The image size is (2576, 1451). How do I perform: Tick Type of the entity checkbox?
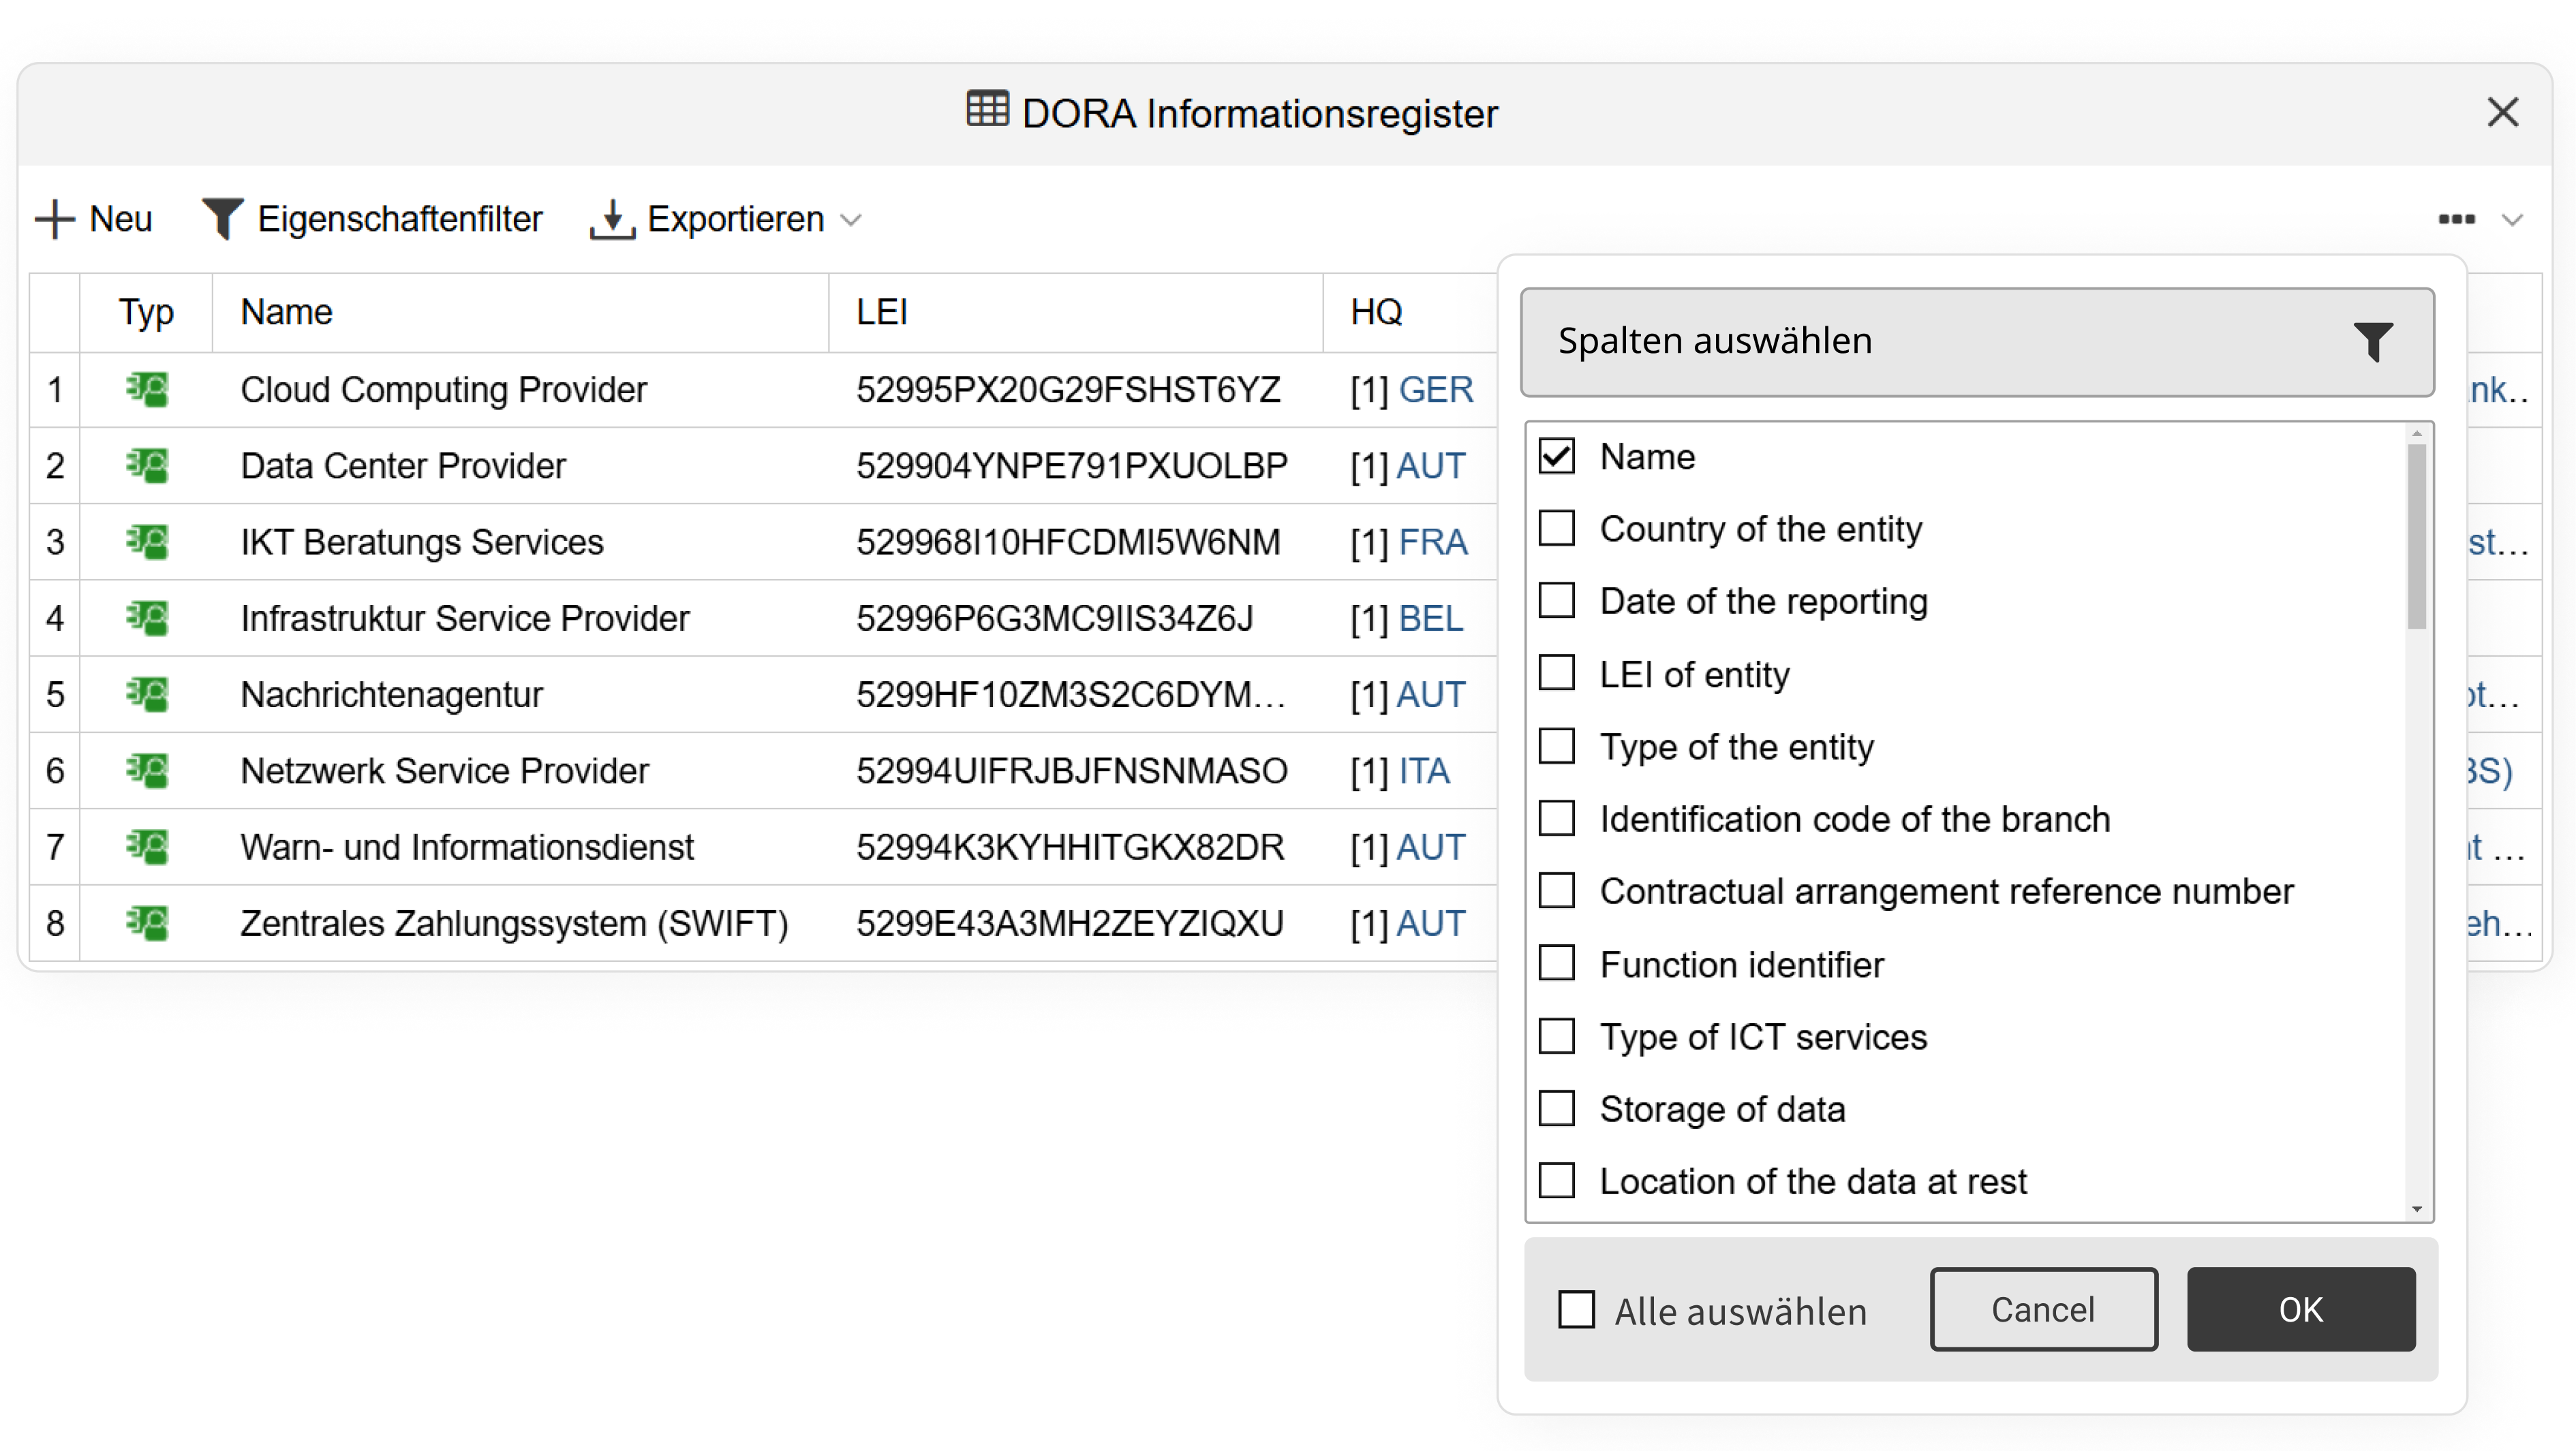point(1556,745)
